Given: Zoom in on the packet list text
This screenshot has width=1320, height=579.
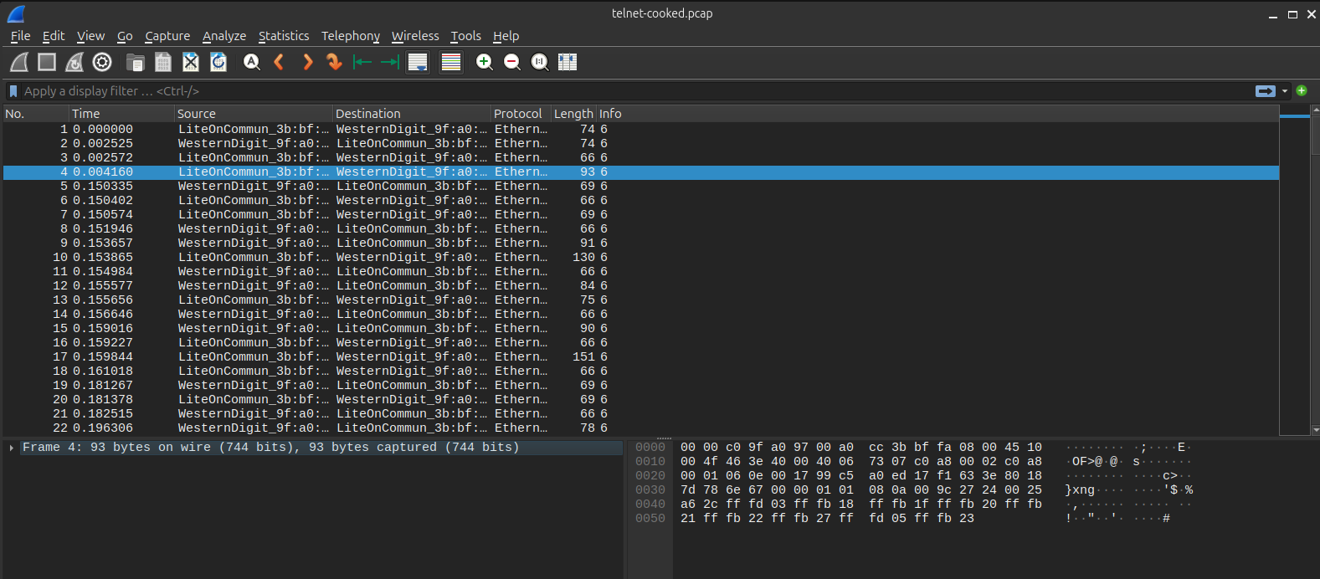Looking at the screenshot, I should click(x=484, y=62).
